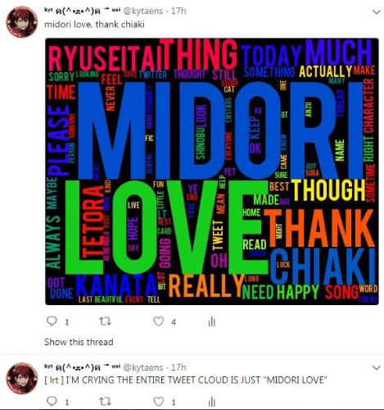Click Show this thread link
This screenshot has width=384, height=410.
79,342
